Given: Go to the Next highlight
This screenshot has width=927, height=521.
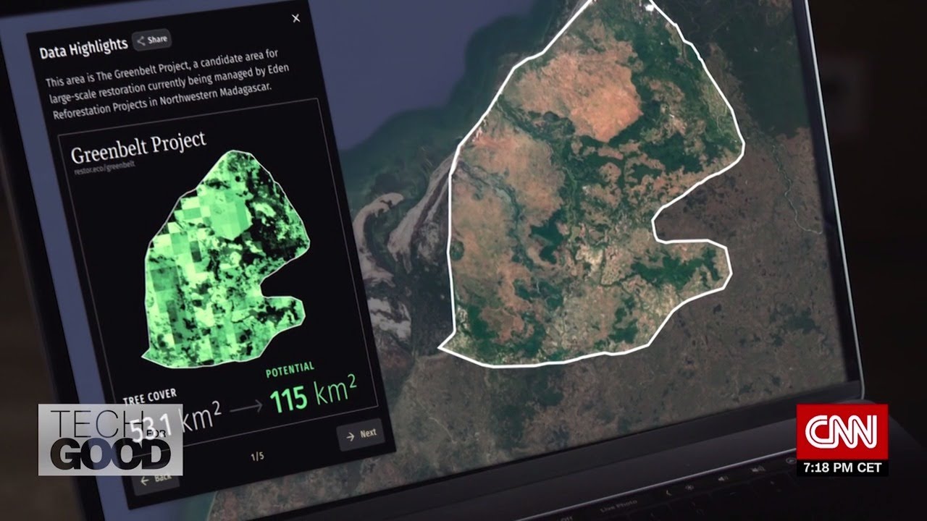Looking at the screenshot, I should click(361, 434).
